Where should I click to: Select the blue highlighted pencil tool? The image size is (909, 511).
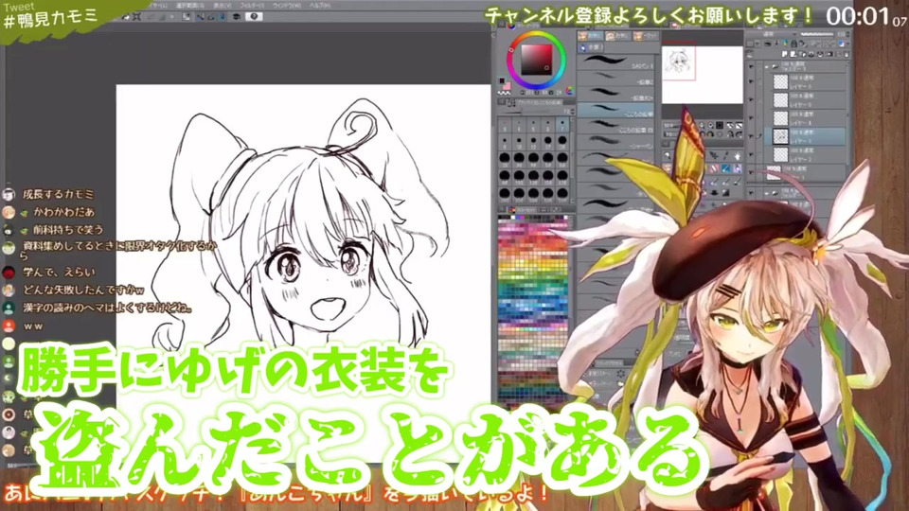click(x=726, y=168)
